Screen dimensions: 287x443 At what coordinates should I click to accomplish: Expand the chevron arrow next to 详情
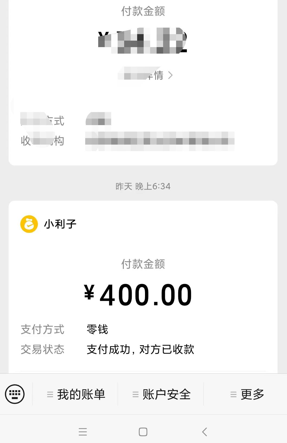pos(170,75)
